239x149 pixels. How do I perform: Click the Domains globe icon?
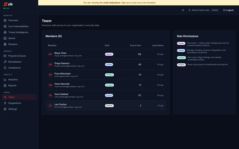[x=5, y=44]
